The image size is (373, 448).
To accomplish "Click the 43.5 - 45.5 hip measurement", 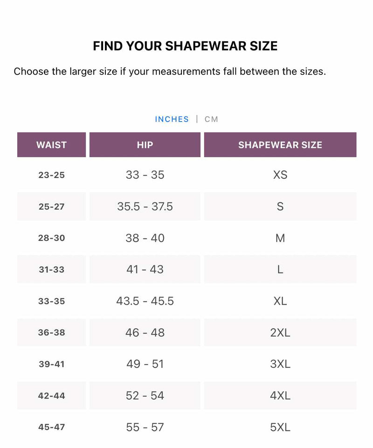I will [145, 301].
